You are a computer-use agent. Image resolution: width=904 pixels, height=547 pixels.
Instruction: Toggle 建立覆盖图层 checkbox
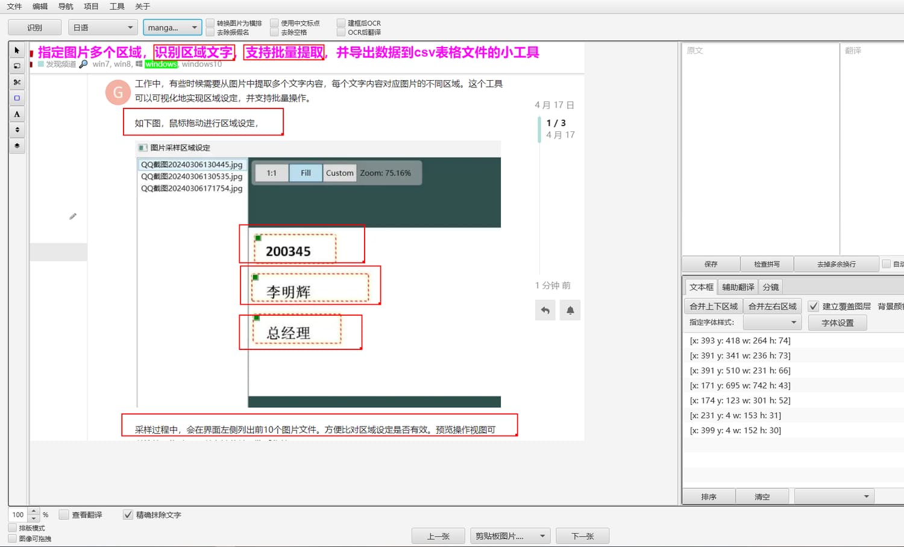click(x=814, y=306)
